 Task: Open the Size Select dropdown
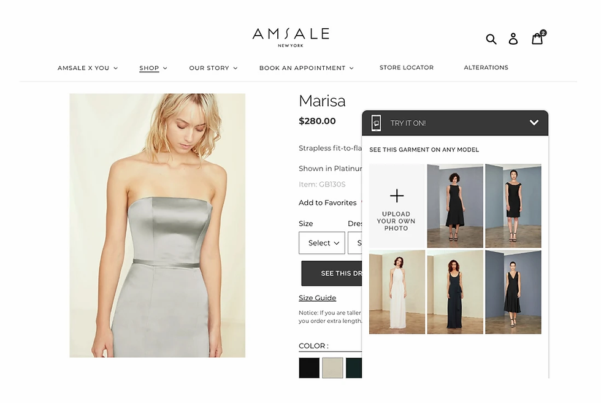coord(321,243)
